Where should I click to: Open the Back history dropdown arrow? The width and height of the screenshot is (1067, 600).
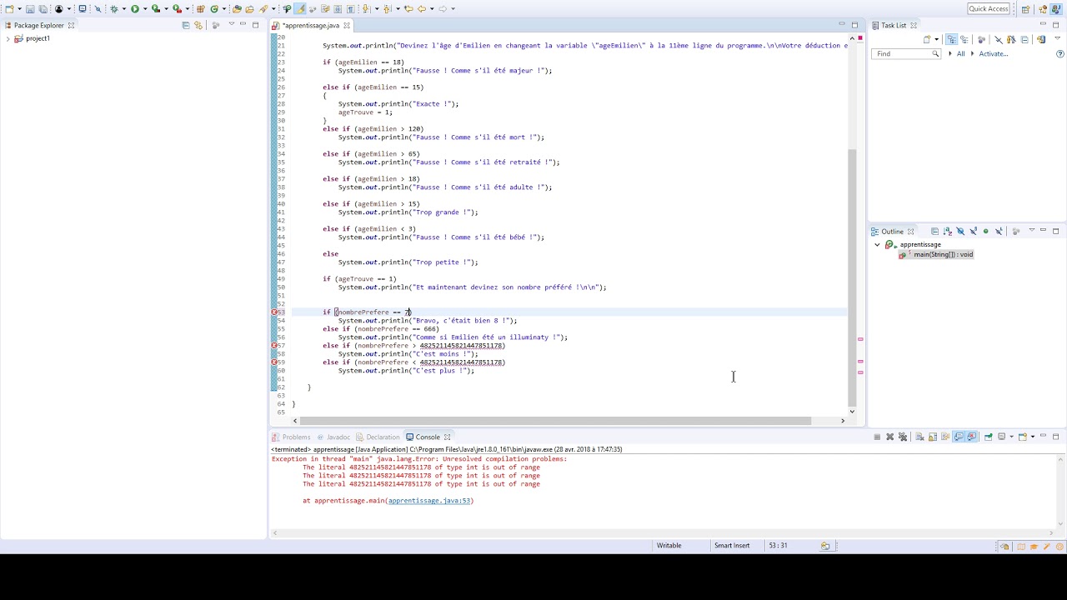[x=432, y=9]
